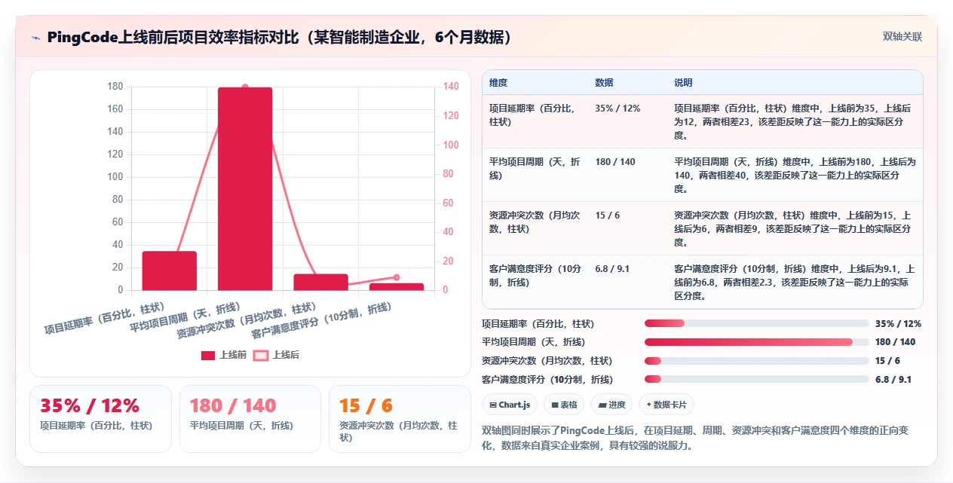Click the 客户满意度评分 x-axis label under chart

coord(322,319)
